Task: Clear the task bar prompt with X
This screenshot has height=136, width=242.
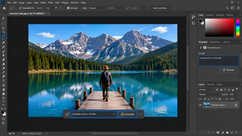Action: pyautogui.click(x=114, y=114)
